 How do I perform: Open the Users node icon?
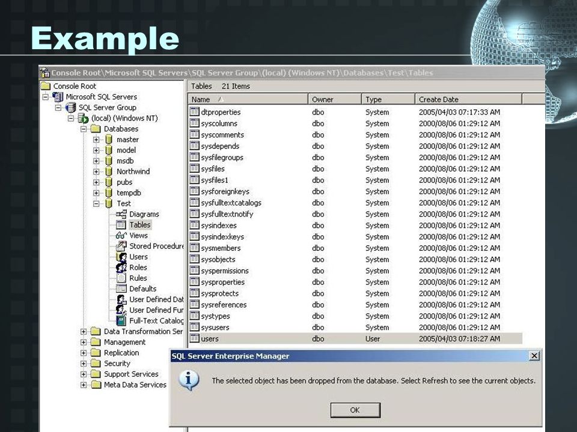[x=121, y=257]
